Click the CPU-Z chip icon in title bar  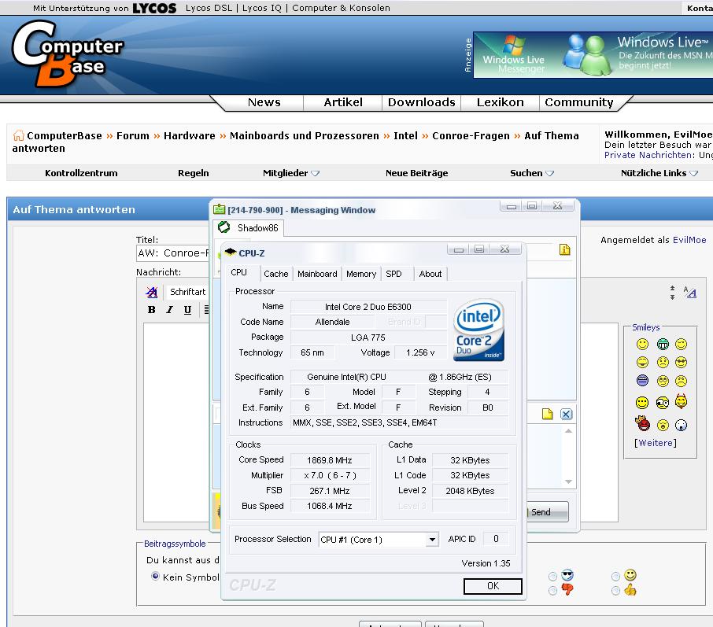[x=231, y=252]
